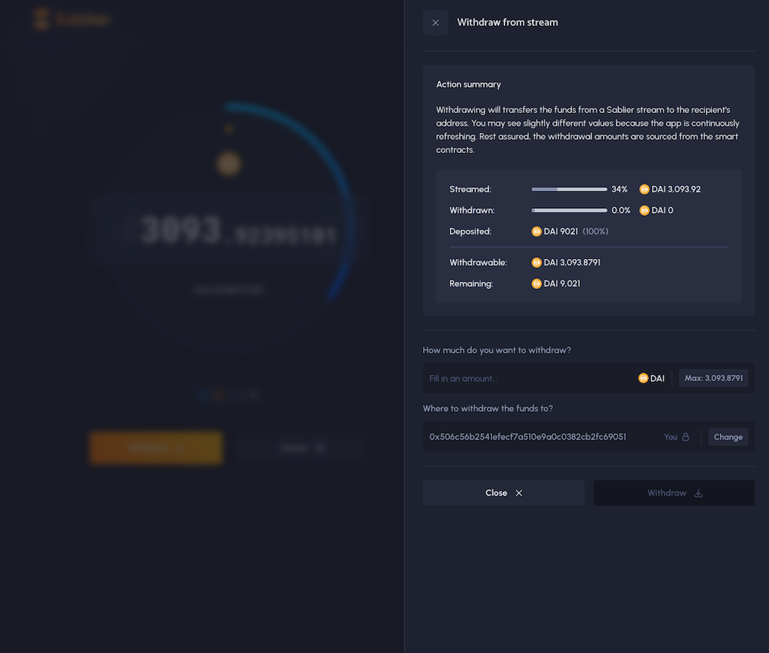
Task: Click the Withdraw button
Action: point(674,492)
